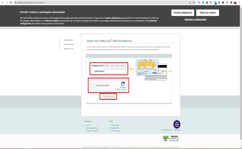The width and height of the screenshot is (242, 149).
Task: Open the LanguageTool extension icon
Action: coord(199,3)
